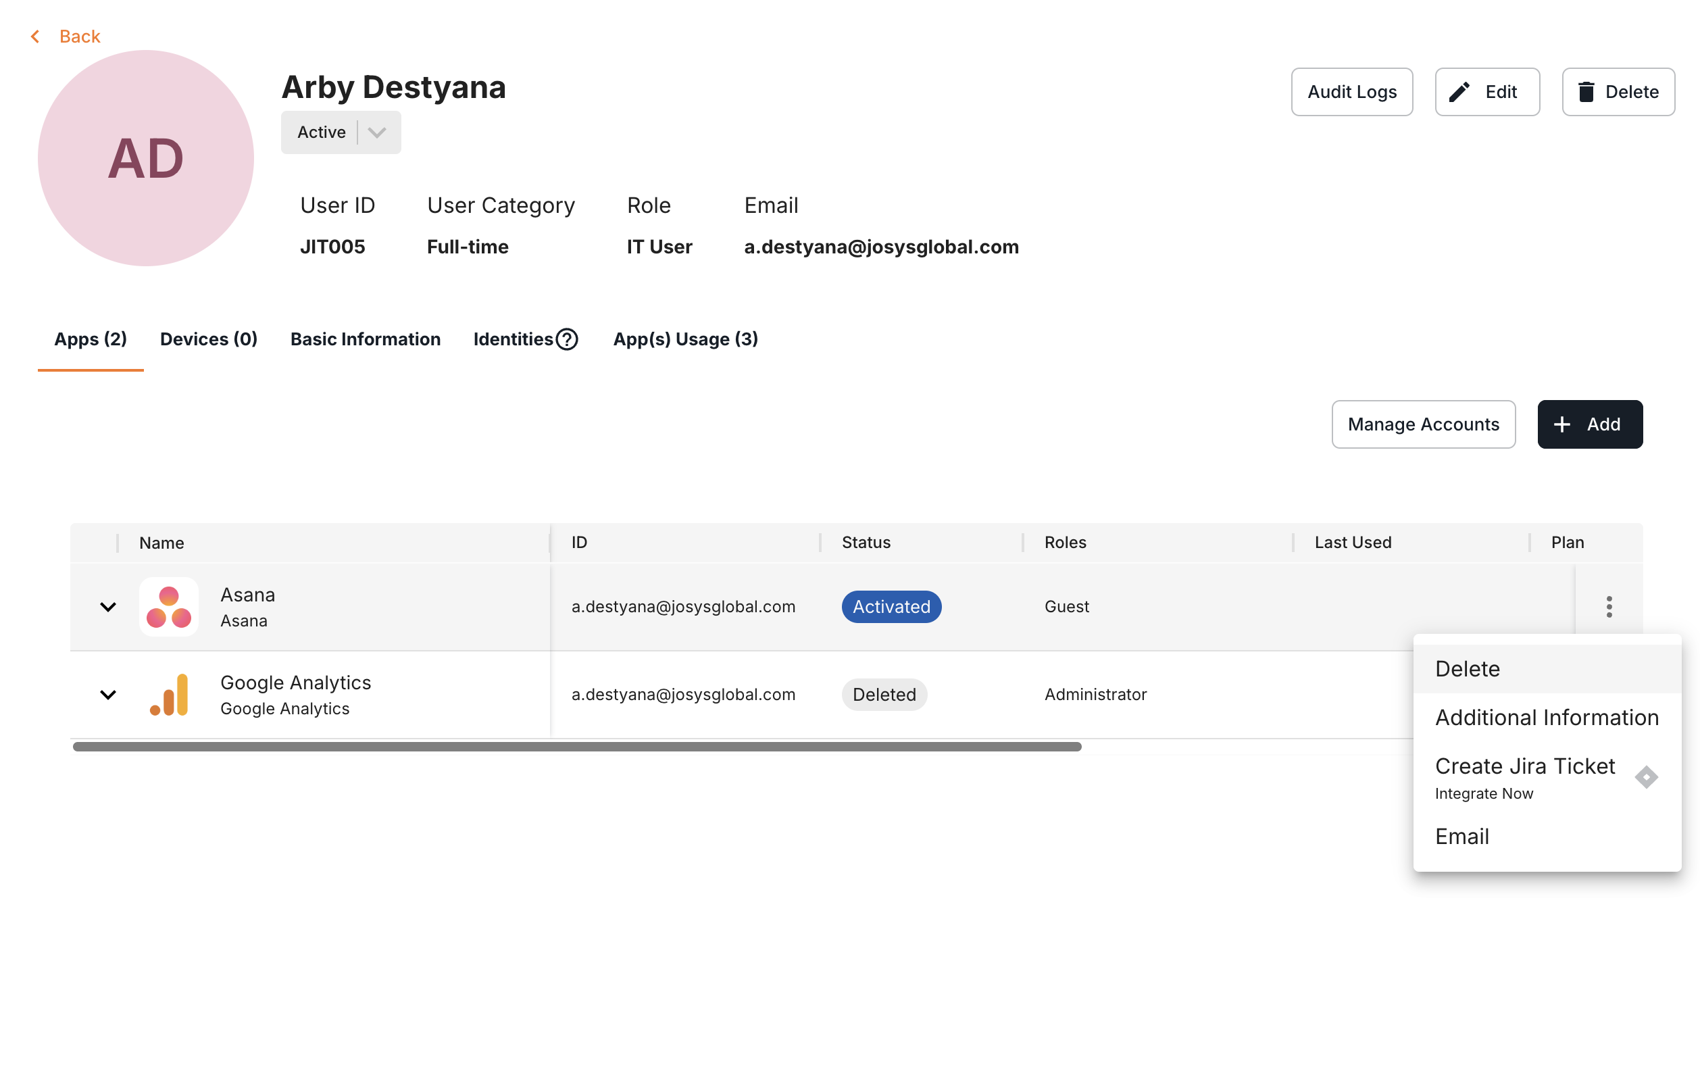Click the Edit button
The image size is (1700, 1065).
pos(1486,92)
